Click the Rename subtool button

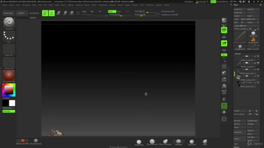(240, 120)
